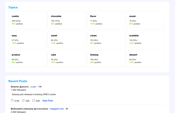
Task: Select the sweet topic card
Action: click(x=67, y=39)
